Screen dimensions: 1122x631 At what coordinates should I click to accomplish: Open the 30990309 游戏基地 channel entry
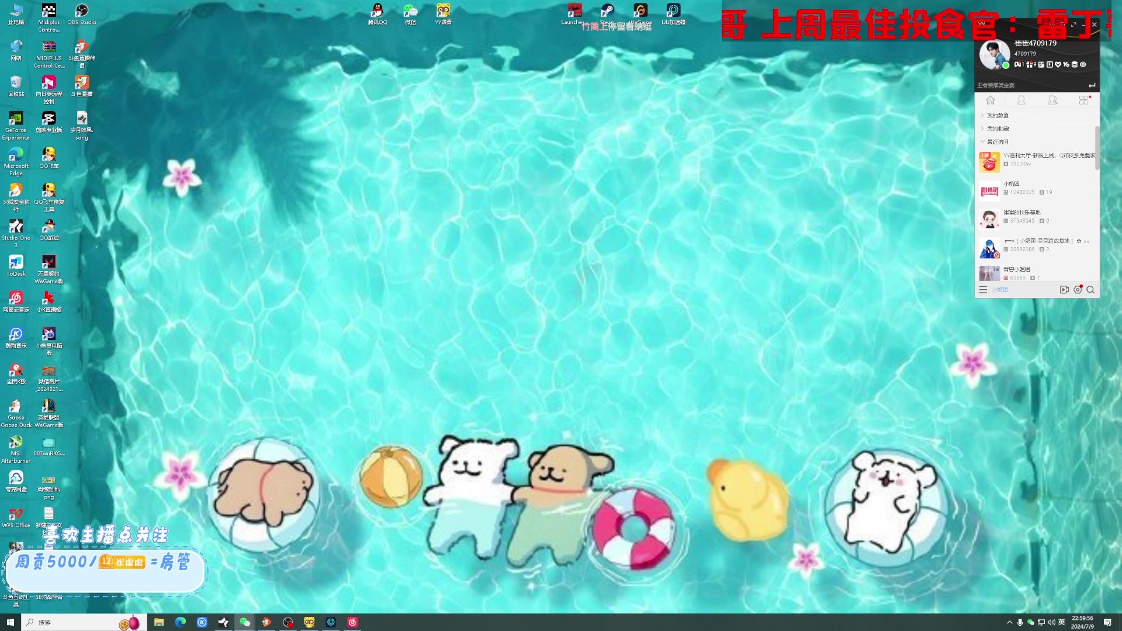[1037, 247]
